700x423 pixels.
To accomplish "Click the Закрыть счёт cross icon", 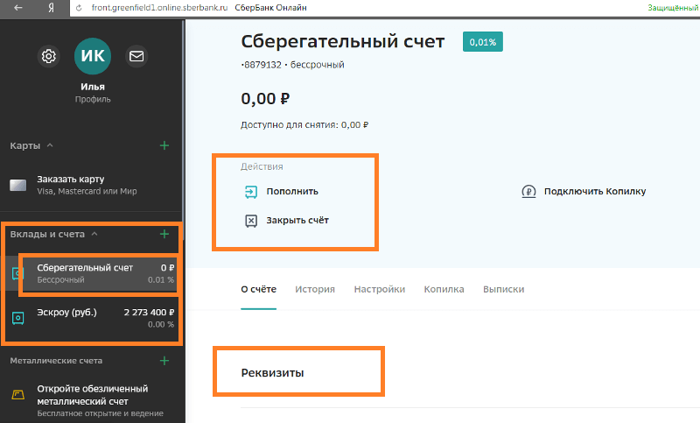I will click(x=251, y=221).
